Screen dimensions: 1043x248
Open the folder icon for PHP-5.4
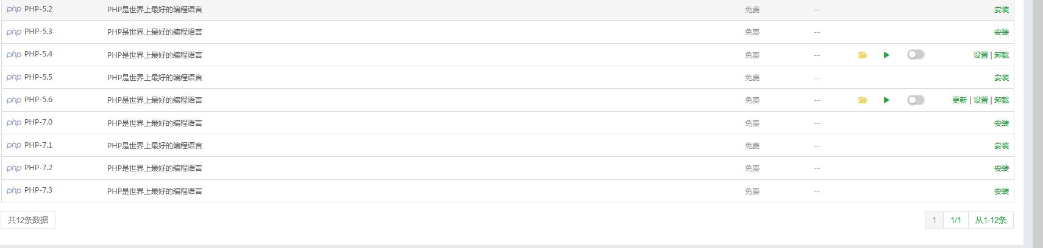(862, 55)
